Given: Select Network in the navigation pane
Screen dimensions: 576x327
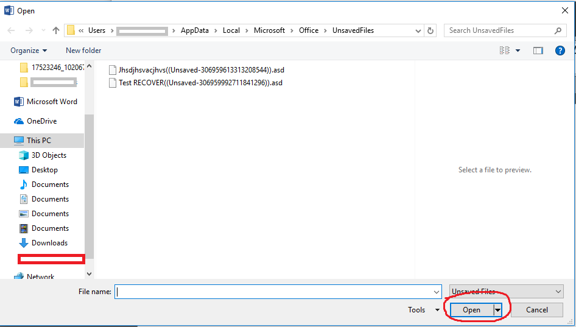Looking at the screenshot, I should [x=34, y=276].
